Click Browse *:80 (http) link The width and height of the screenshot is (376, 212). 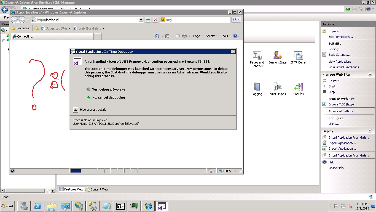tap(341, 104)
